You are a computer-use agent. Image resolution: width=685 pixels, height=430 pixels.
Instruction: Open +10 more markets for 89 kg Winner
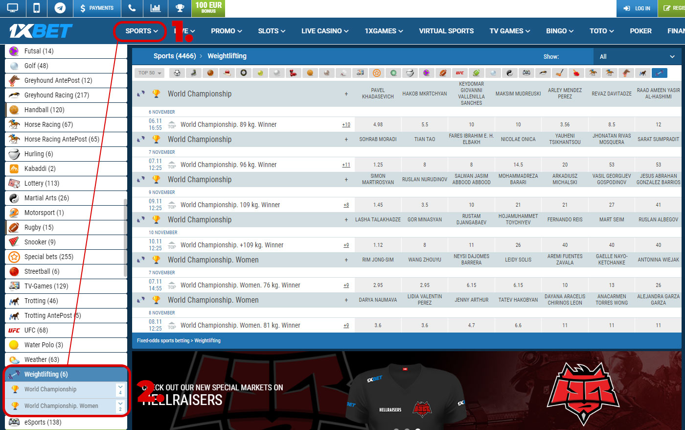(x=346, y=124)
